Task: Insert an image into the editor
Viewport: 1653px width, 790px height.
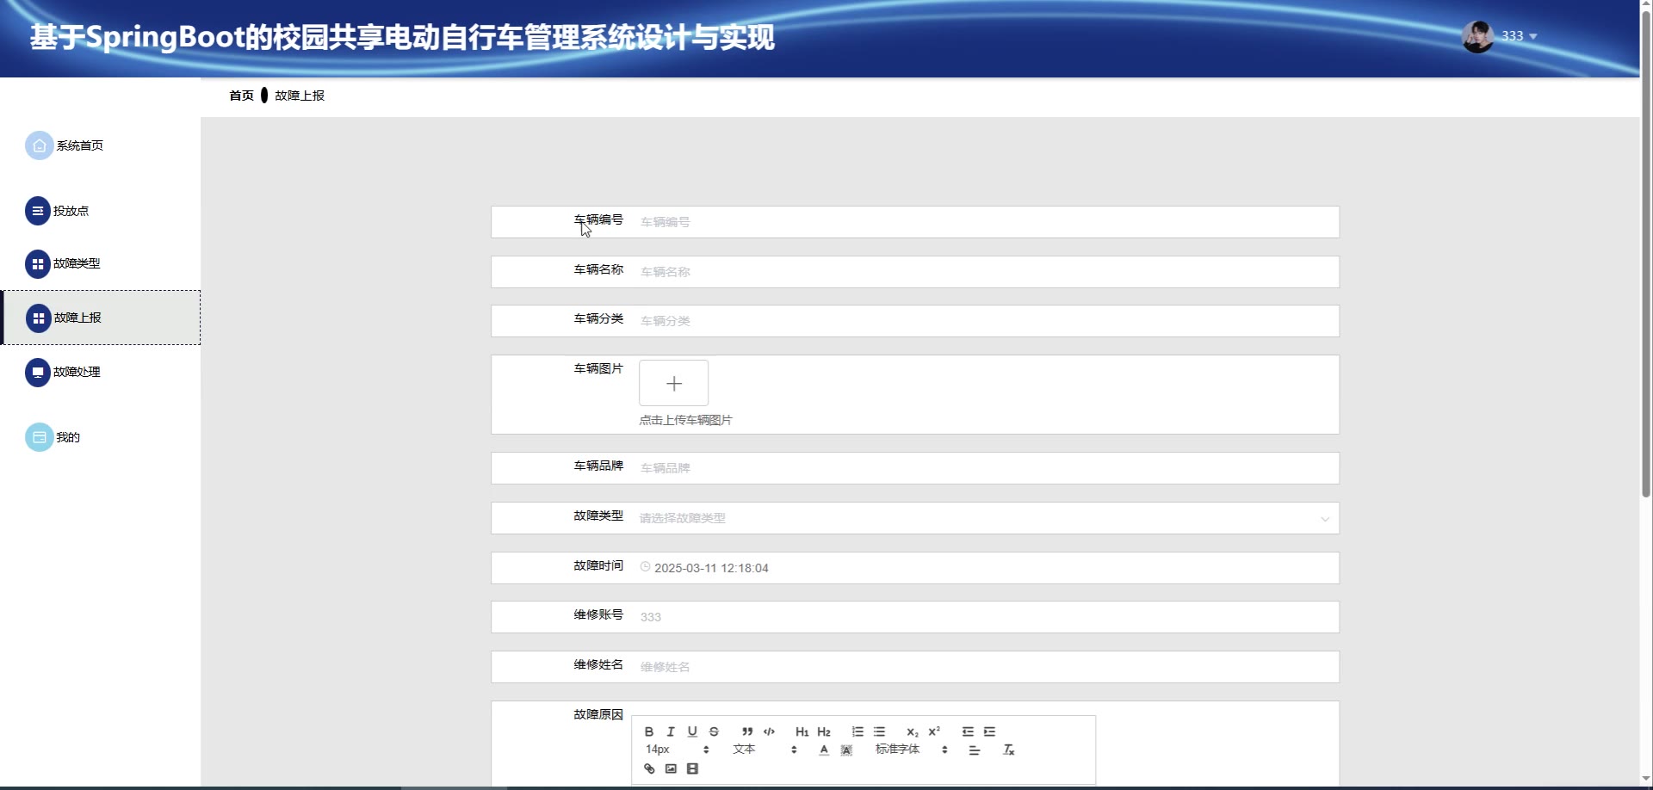Action: (671, 768)
